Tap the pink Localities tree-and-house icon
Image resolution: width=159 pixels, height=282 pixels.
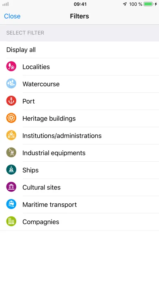11,66
